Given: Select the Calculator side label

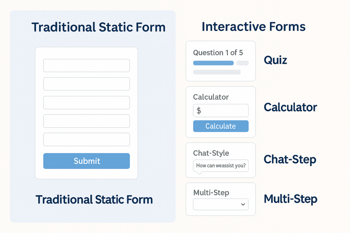Looking at the screenshot, I should [x=290, y=107].
